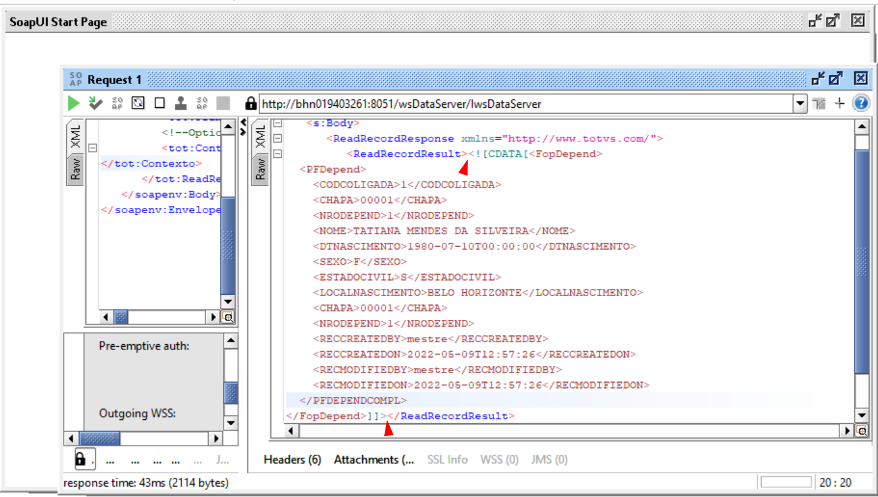Iconify the Request 1 window

[818, 79]
